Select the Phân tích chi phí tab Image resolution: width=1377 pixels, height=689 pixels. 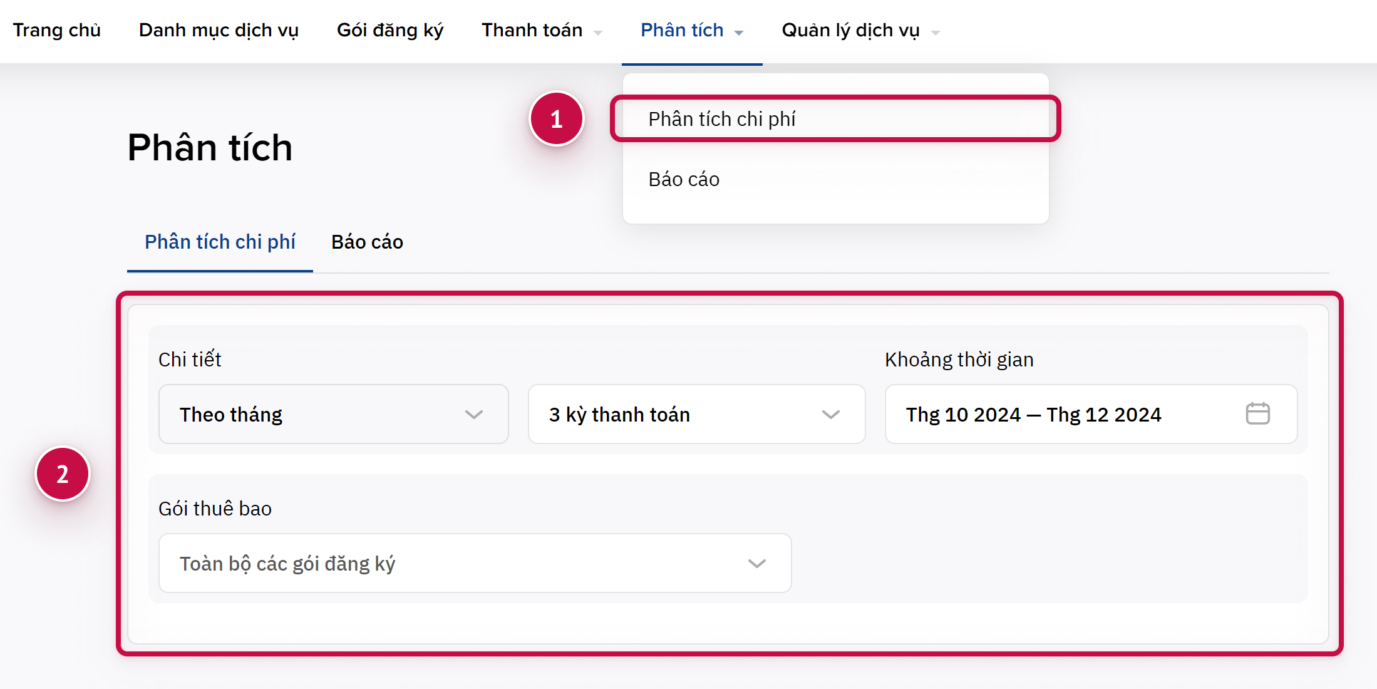[220, 242]
